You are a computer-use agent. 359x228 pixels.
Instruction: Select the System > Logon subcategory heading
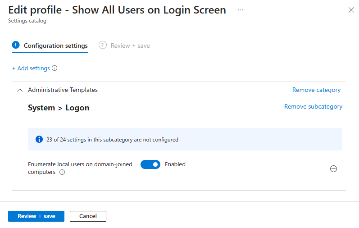click(59, 108)
